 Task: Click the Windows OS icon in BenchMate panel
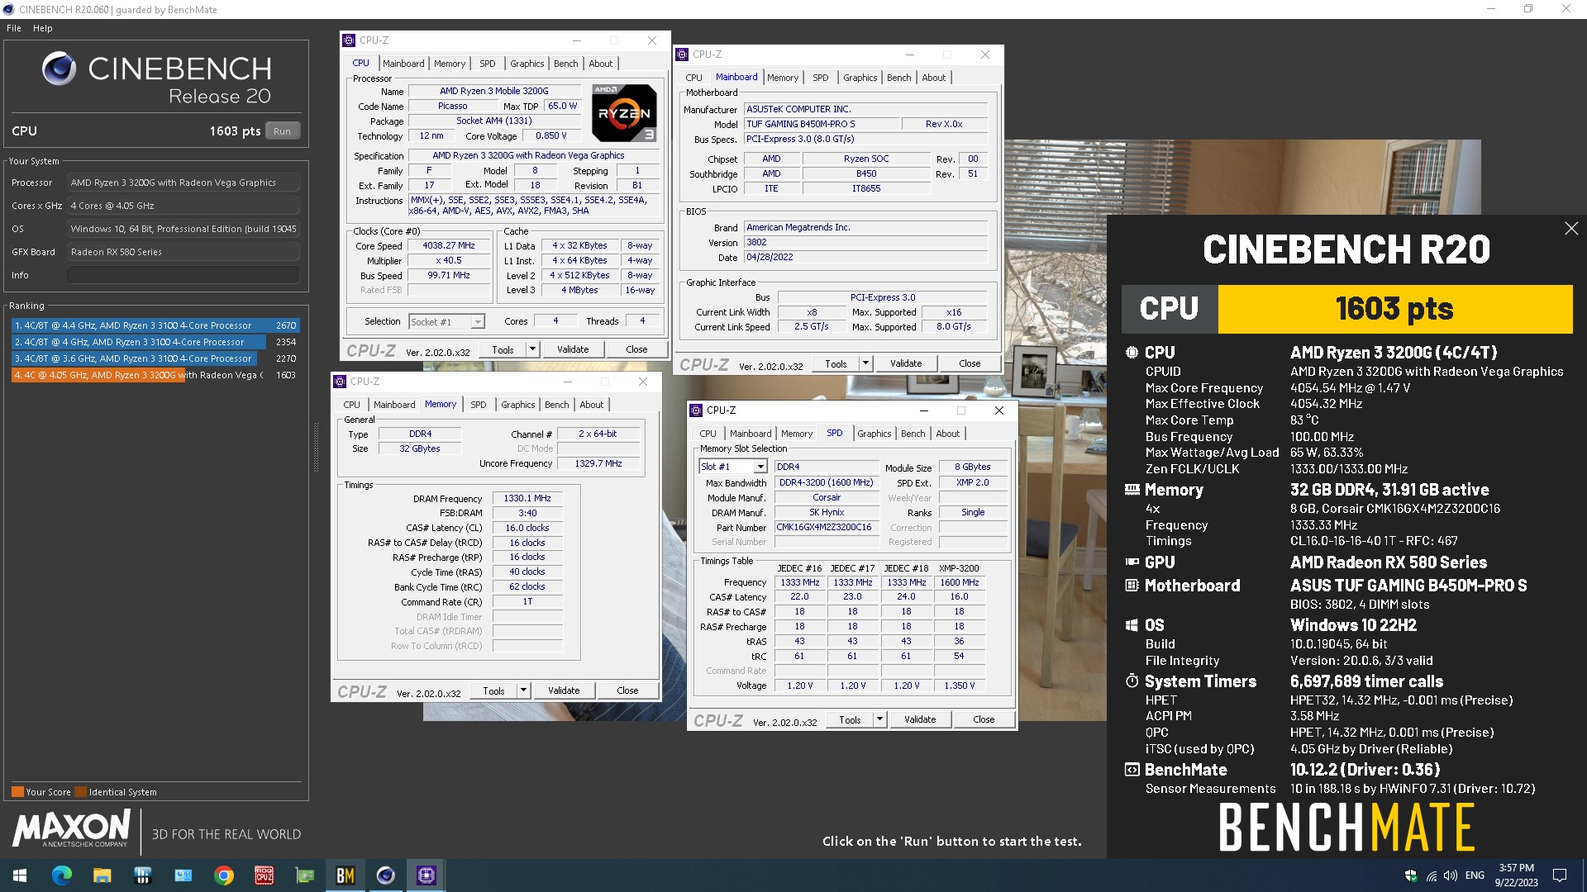(1132, 625)
